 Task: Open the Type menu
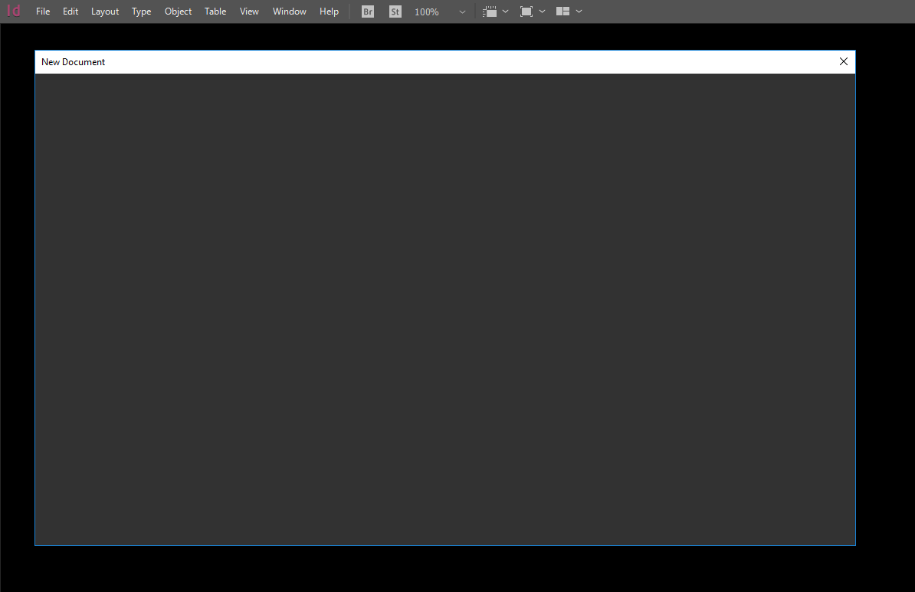pos(141,11)
